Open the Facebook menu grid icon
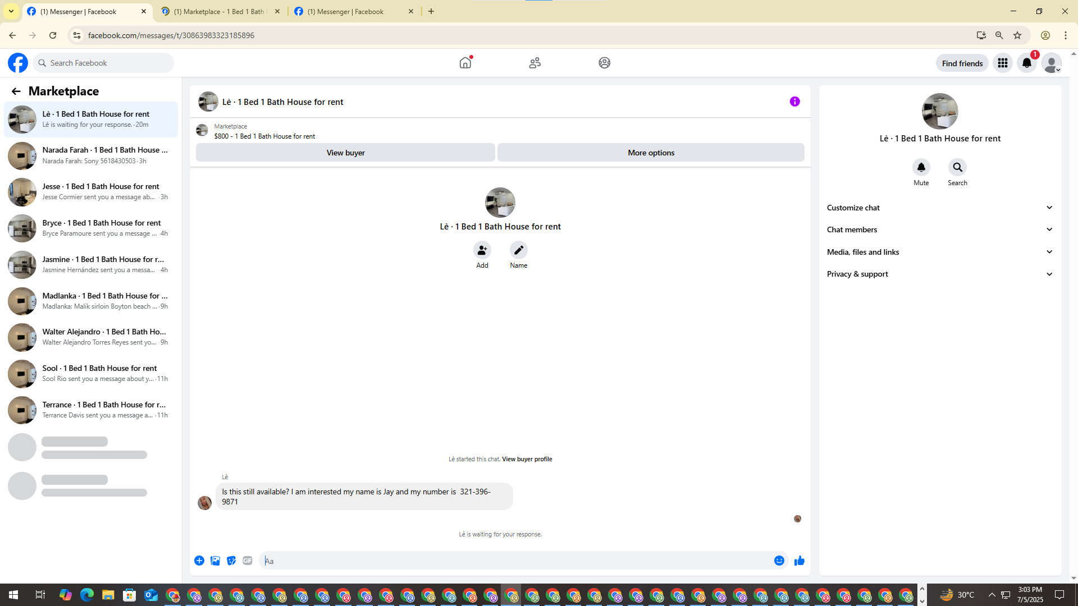 pyautogui.click(x=1002, y=63)
